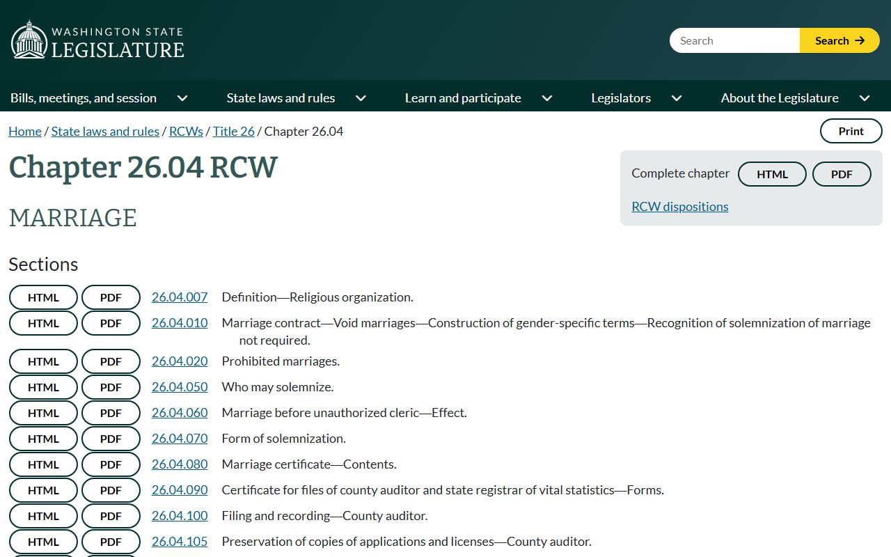Open PDF for Who may solemnize section
This screenshot has width=891, height=557.
tap(111, 387)
